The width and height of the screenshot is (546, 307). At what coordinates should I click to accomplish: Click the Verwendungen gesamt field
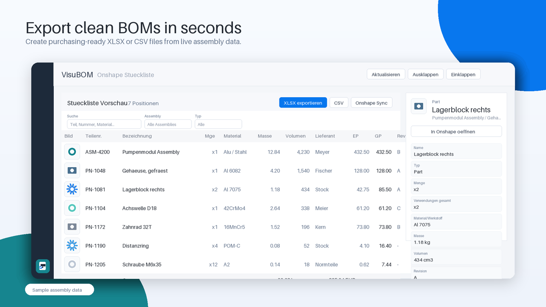[456, 204]
